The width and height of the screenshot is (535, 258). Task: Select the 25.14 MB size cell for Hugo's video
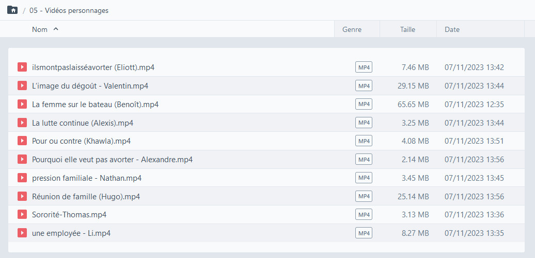413,196
